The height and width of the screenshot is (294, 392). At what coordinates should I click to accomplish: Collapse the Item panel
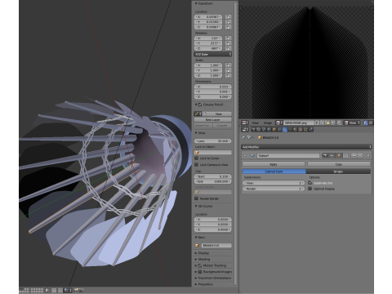coord(196,238)
